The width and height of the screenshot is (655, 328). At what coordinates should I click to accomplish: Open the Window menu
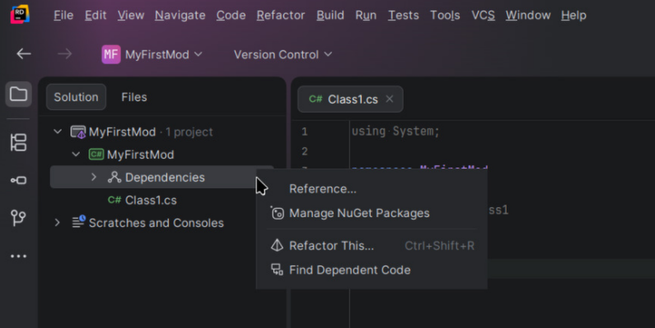pyautogui.click(x=528, y=16)
